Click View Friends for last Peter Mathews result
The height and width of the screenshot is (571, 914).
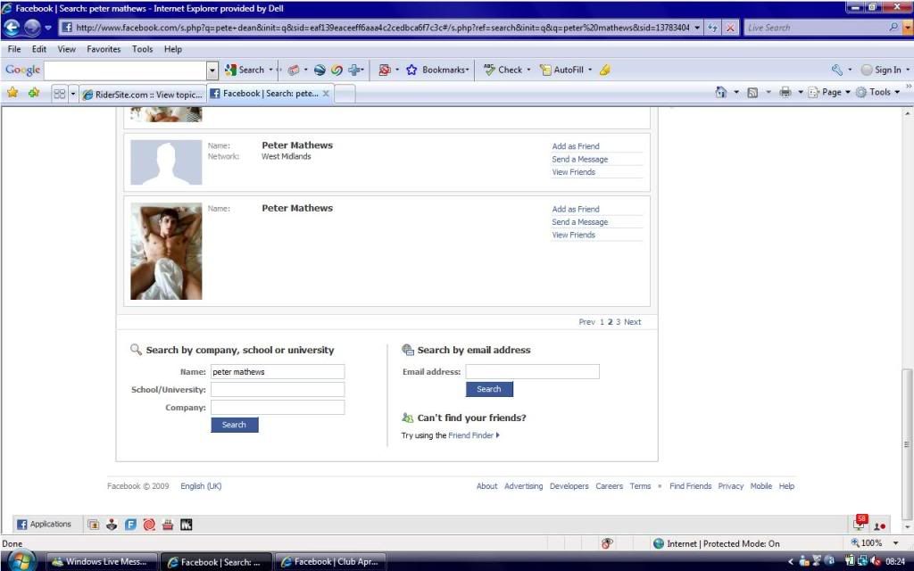(573, 235)
